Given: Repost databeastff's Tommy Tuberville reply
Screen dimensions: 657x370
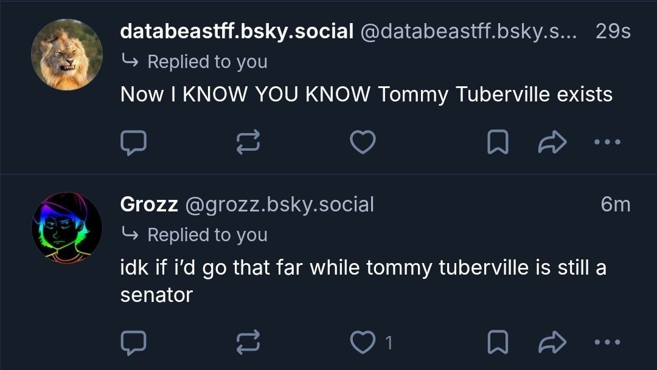Looking at the screenshot, I should click(x=248, y=142).
